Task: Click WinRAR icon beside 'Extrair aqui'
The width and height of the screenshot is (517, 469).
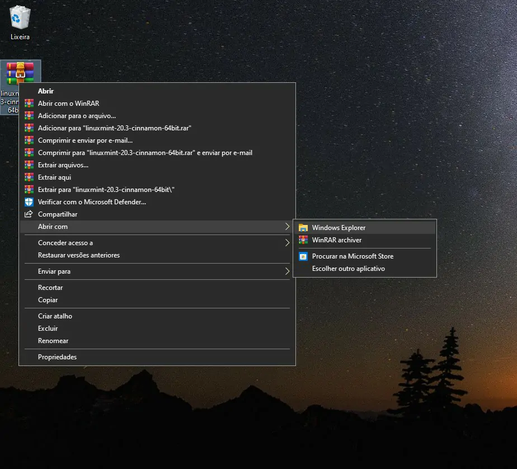Action: (x=29, y=177)
